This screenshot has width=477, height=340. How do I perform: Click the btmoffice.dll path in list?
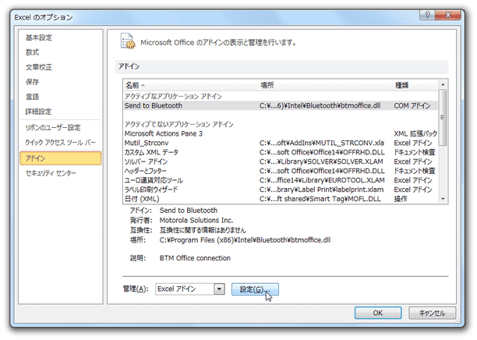pos(320,105)
